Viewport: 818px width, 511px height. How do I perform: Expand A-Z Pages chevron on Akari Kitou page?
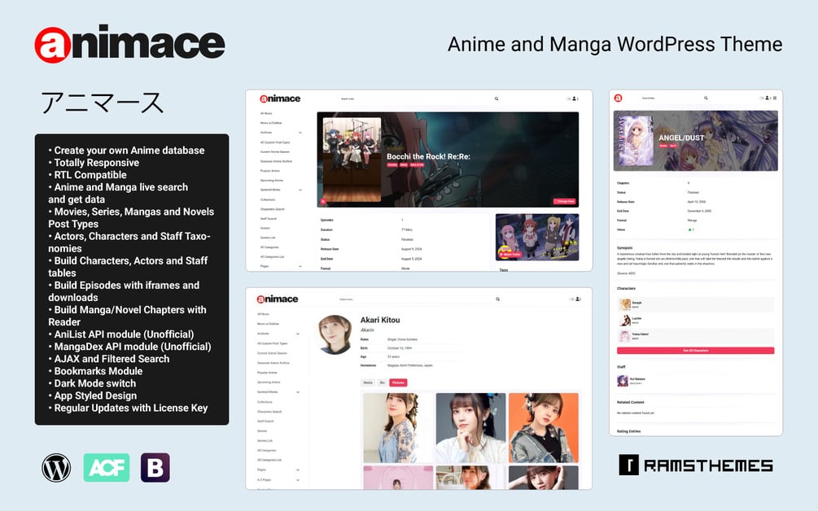click(x=298, y=480)
